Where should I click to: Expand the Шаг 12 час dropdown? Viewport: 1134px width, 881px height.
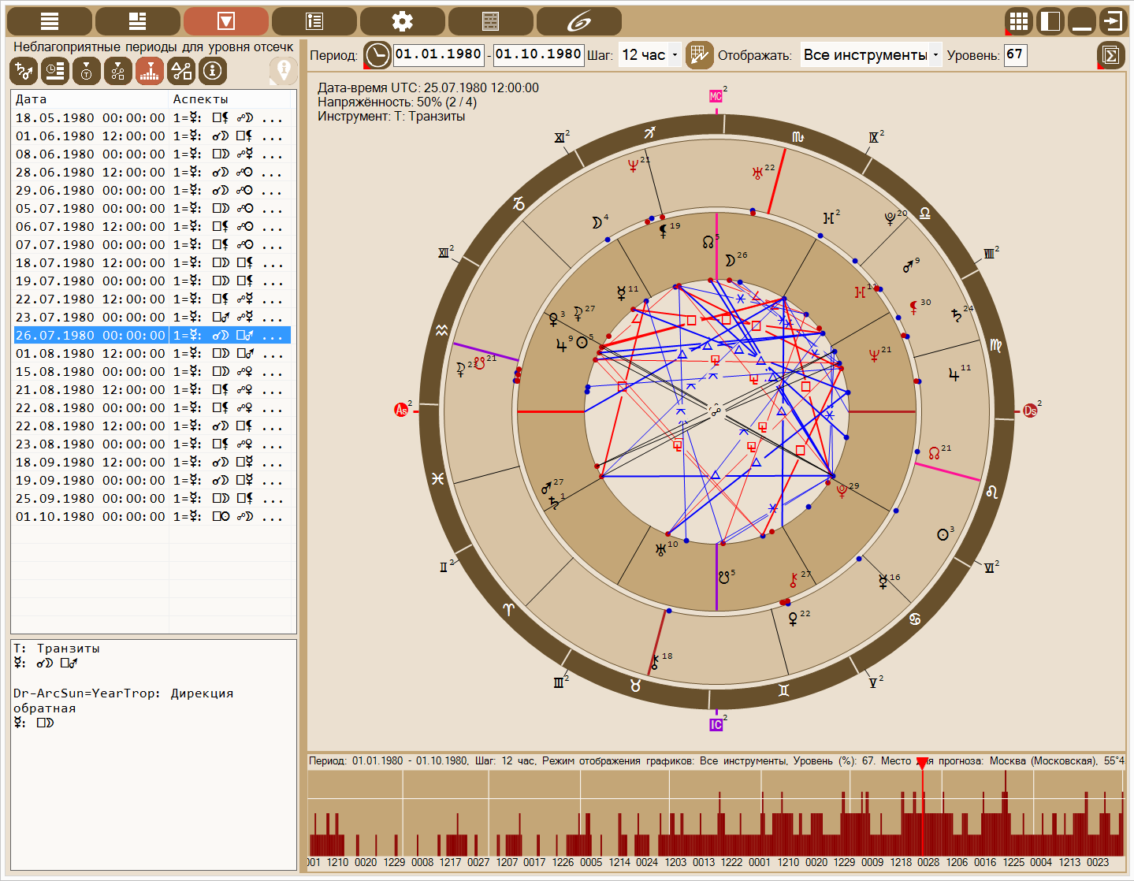coord(649,55)
